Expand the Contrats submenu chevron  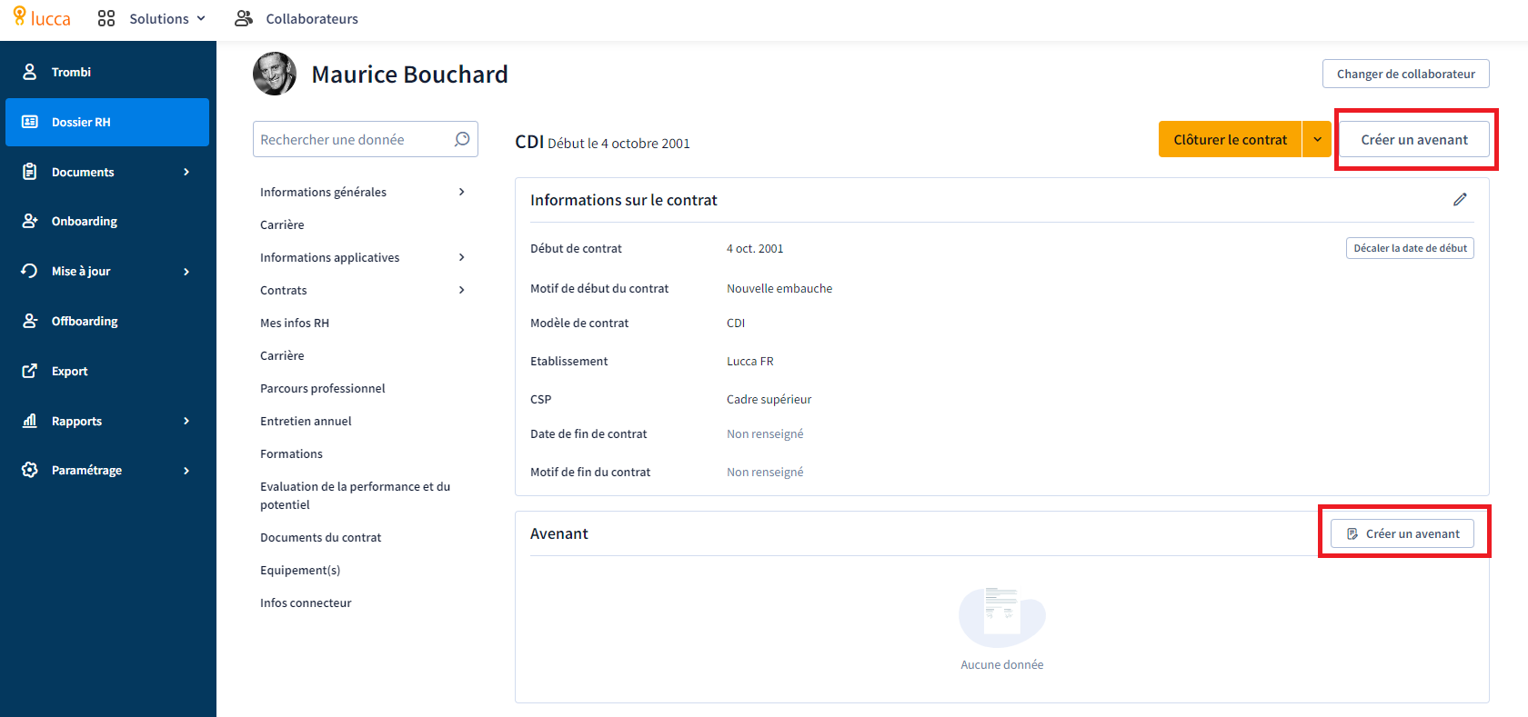coord(461,290)
